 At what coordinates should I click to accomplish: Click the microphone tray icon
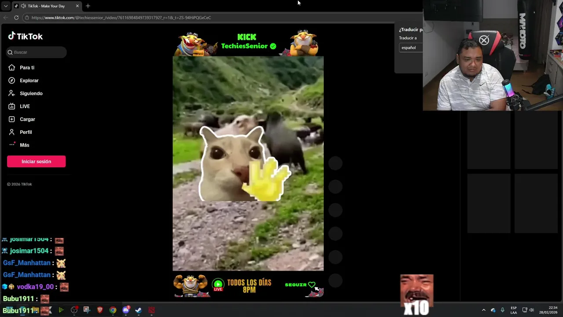(503, 310)
